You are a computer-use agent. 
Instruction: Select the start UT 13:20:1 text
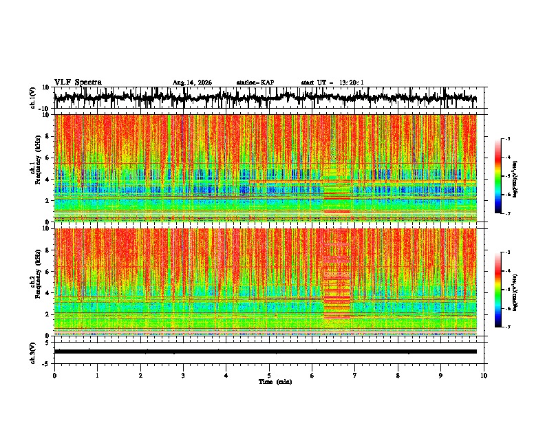coord(332,83)
